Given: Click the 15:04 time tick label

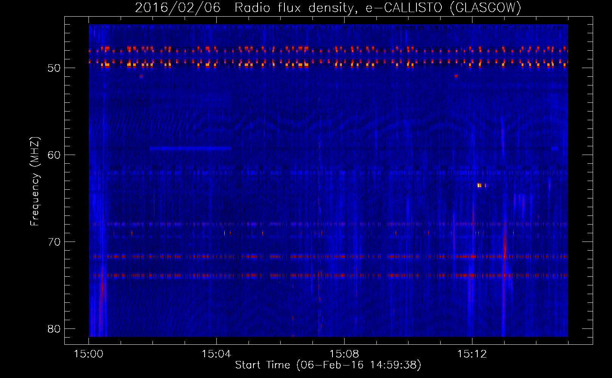Looking at the screenshot, I should point(216,354).
